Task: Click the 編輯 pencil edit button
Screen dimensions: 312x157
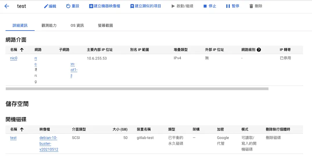Action: coord(50,6)
